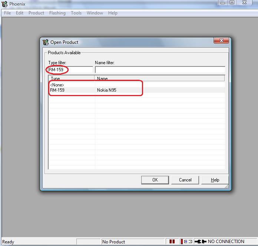
Task: Click the connection mode indicator icon in status bar
Action: (x=186, y=242)
